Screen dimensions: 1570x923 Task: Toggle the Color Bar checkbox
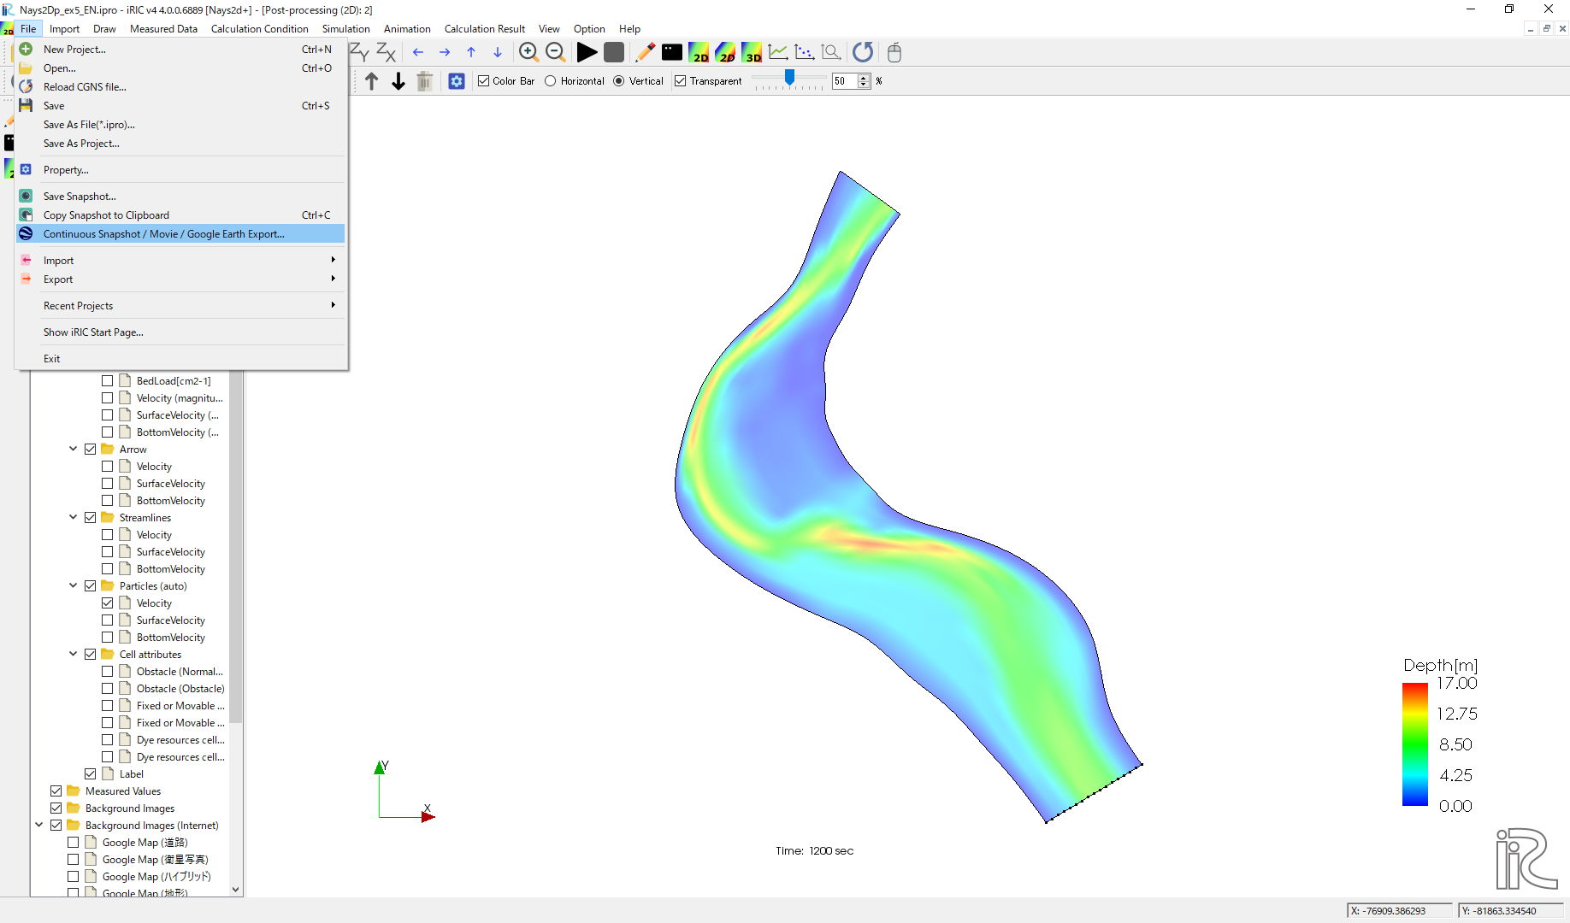pyautogui.click(x=484, y=81)
